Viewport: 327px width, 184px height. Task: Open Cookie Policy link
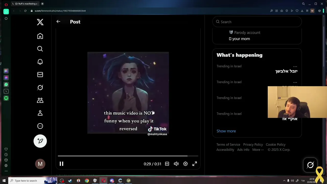(x=276, y=144)
